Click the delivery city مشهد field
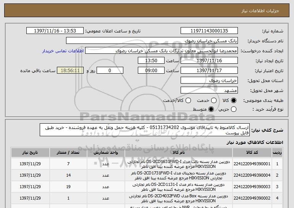The height and width of the screenshot is (208, 294). (209, 90)
